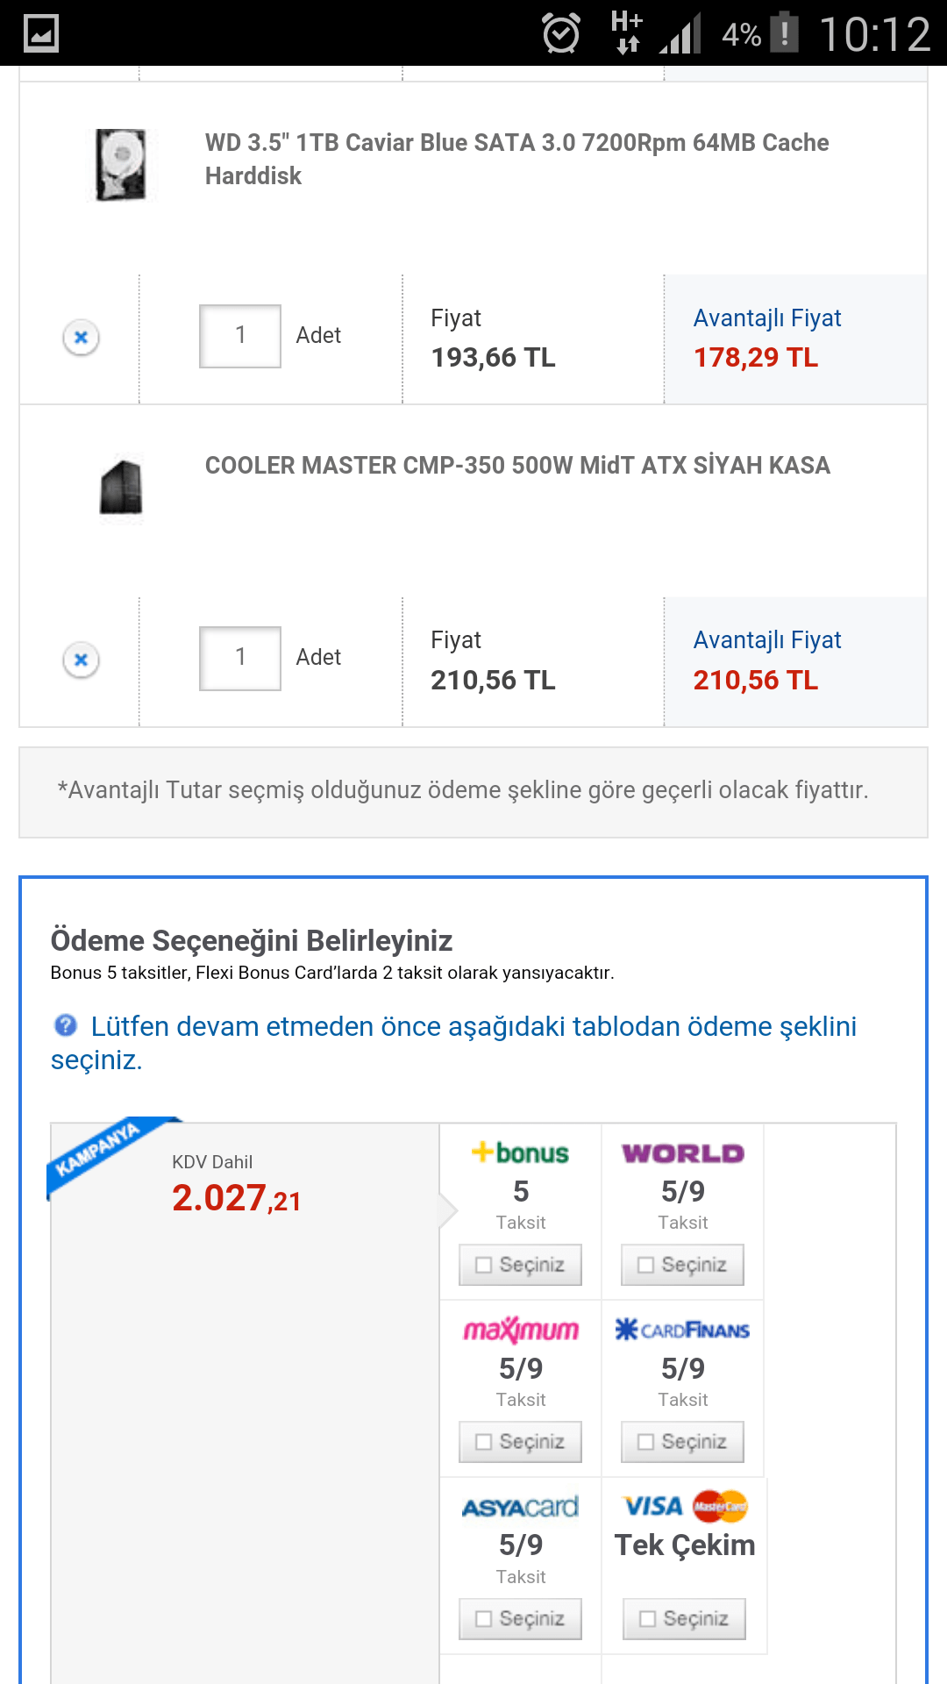Check Seçiniz under bonus 5 Taksit
Screen dimensions: 947x1684
[520, 1264]
